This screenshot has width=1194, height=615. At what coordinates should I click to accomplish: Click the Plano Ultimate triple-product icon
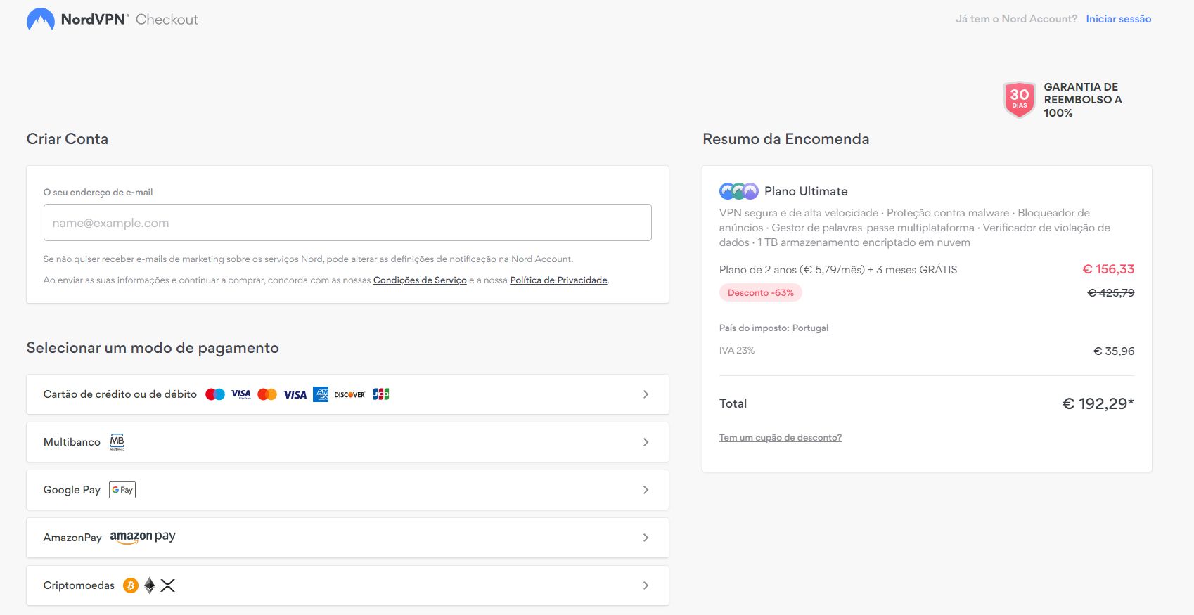[x=738, y=191]
